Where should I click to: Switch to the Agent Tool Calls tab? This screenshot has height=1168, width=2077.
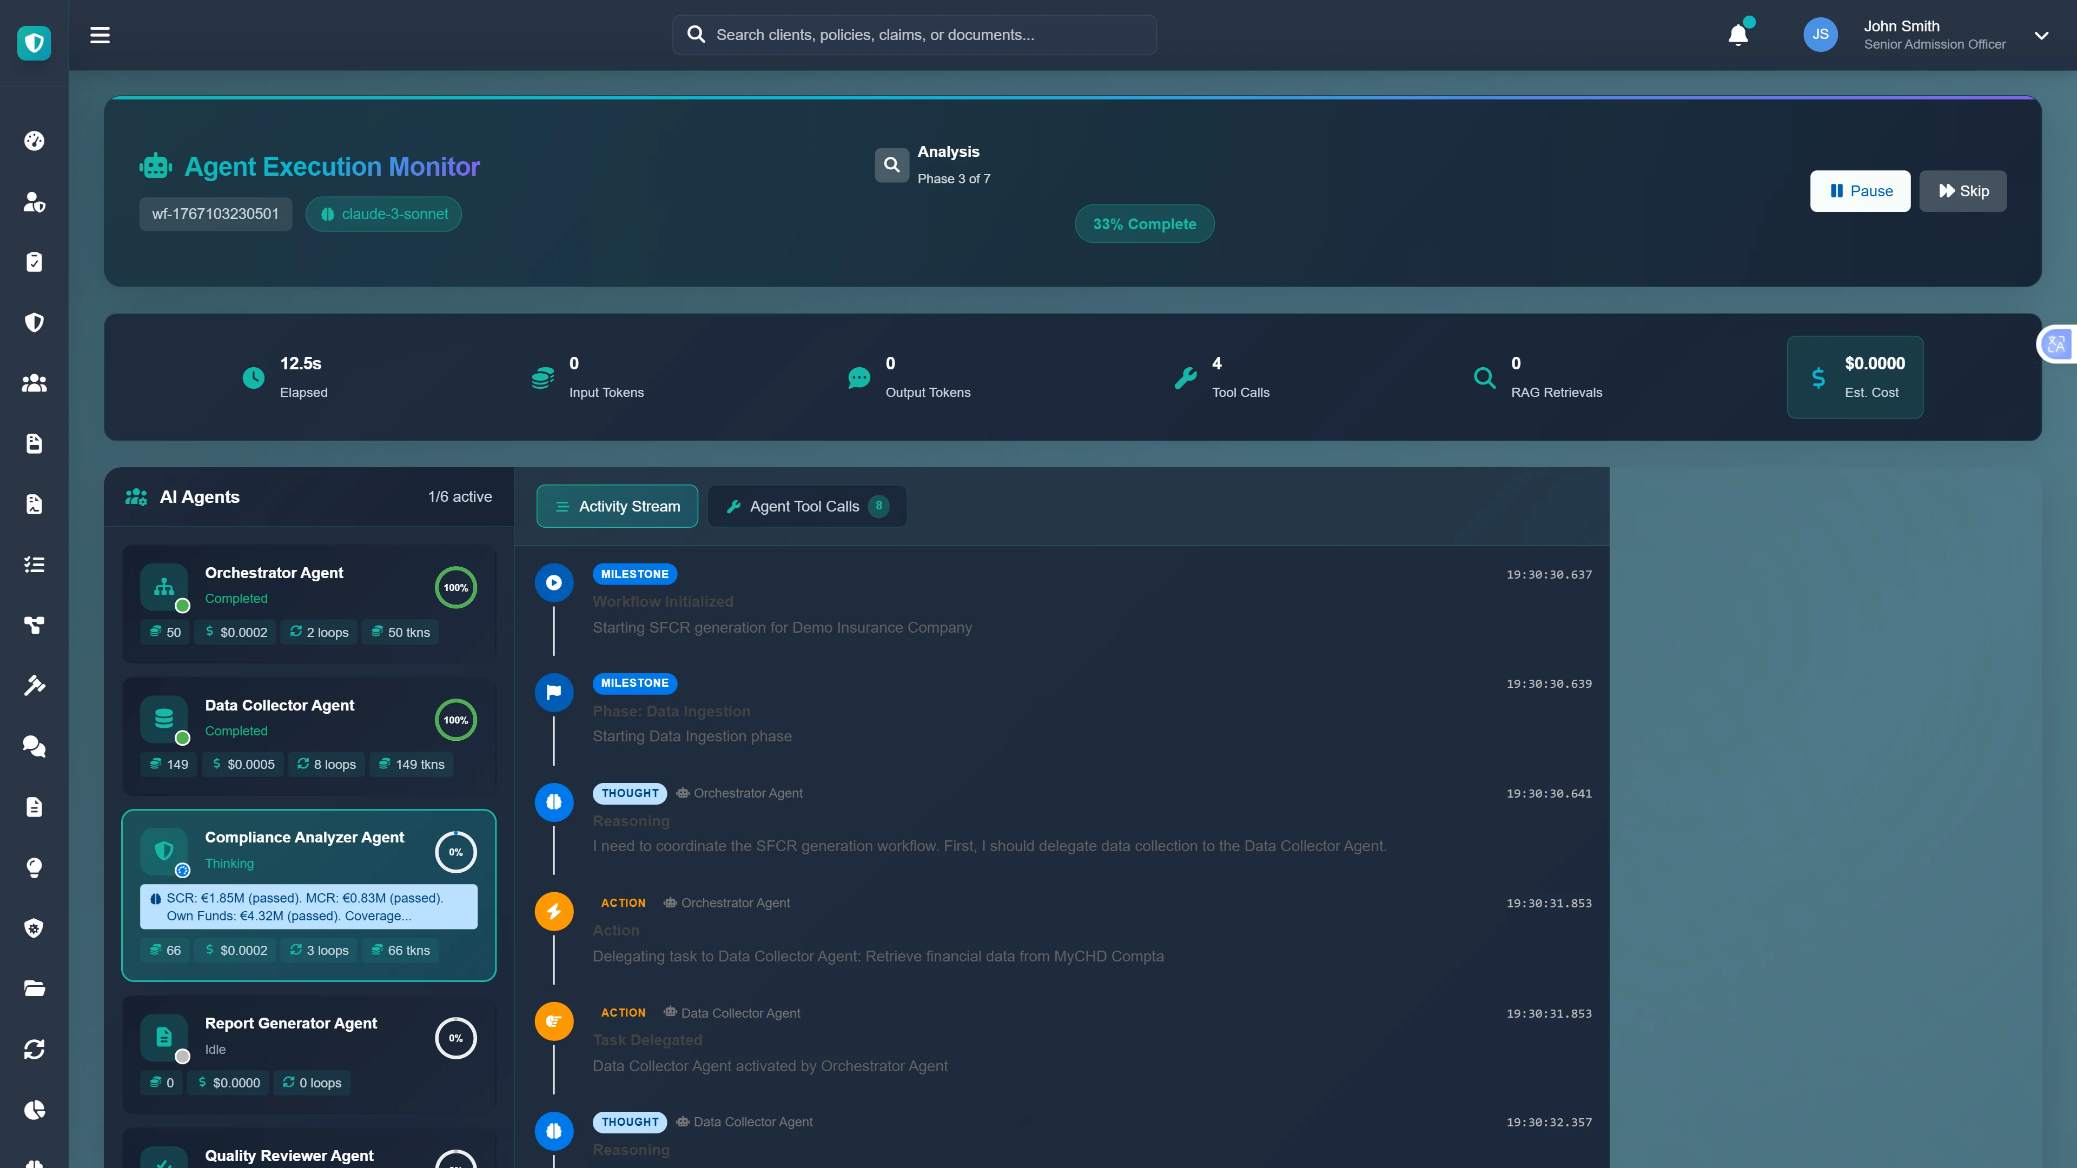[x=806, y=506]
